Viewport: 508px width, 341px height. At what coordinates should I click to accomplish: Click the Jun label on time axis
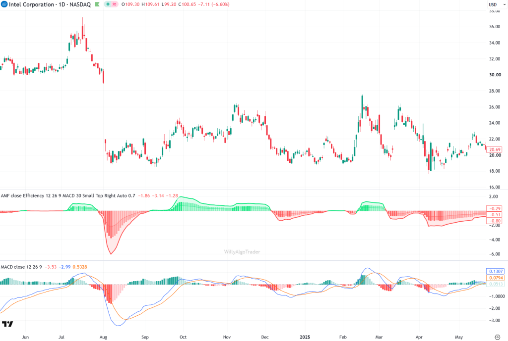click(x=25, y=337)
